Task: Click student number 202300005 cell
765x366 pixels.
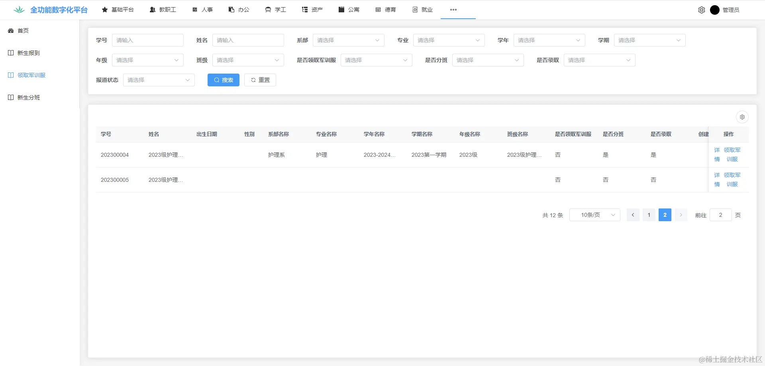Action: [x=115, y=180]
